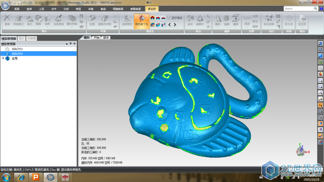Click the Geomagic application orb button

(5, 5)
